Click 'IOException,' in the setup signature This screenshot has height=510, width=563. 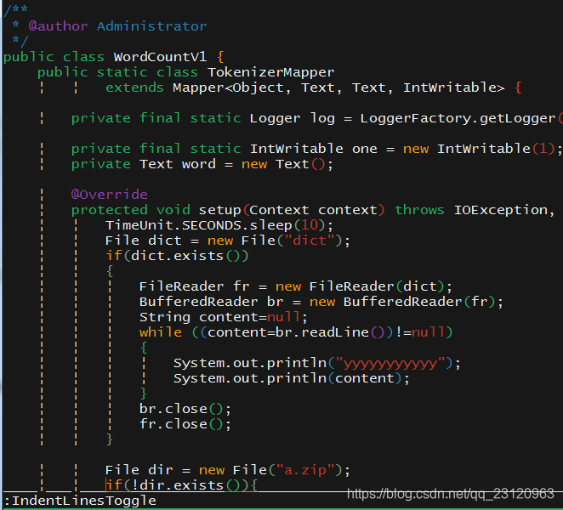pyautogui.click(x=504, y=210)
